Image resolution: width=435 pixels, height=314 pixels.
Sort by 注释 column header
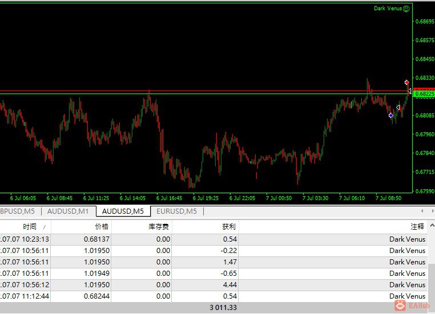tap(333, 227)
